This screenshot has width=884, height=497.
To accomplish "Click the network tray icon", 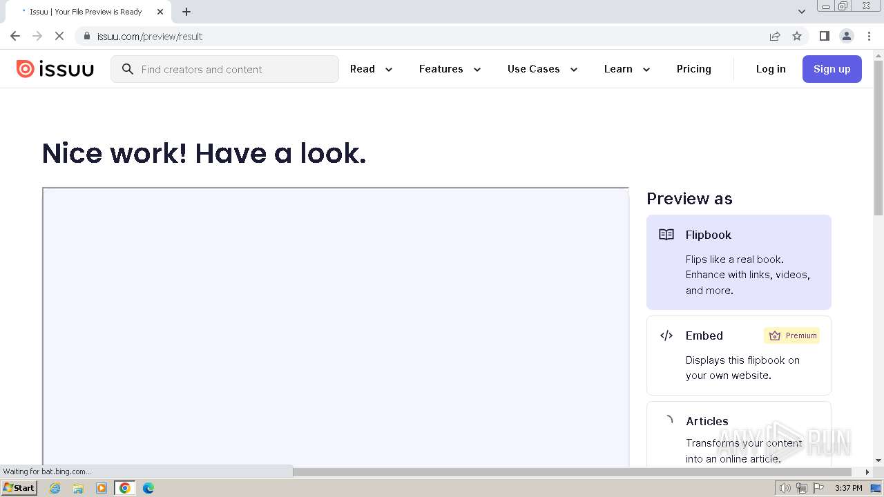I will coord(802,488).
